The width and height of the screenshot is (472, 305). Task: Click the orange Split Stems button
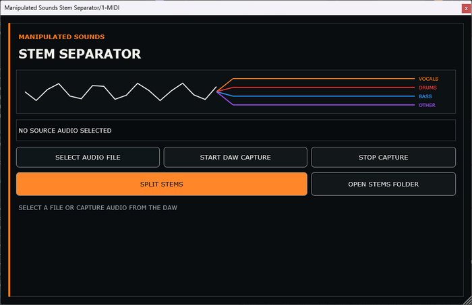(162, 184)
